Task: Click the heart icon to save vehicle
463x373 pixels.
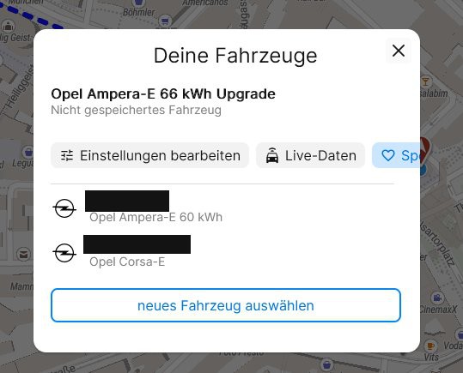Action: tap(388, 155)
